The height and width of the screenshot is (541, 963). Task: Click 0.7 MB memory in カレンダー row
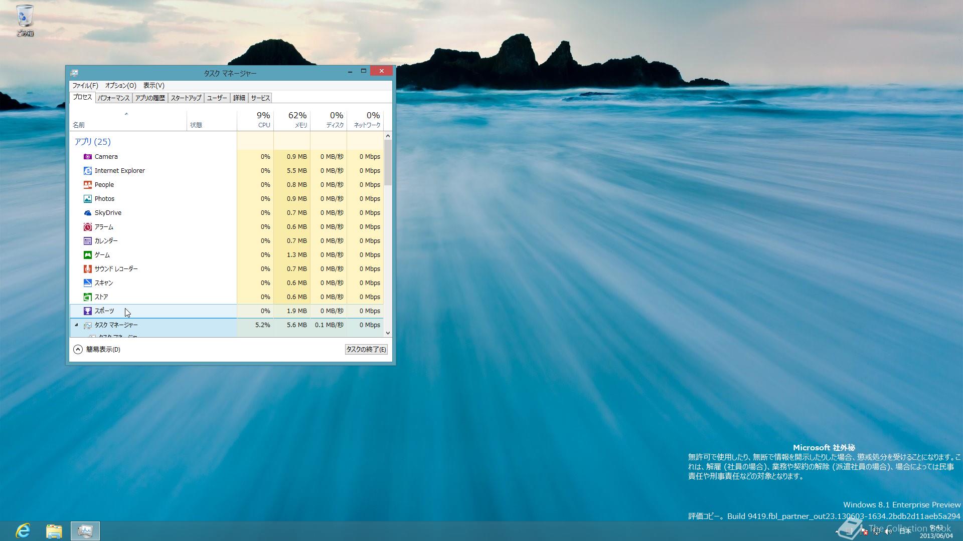[x=296, y=241]
